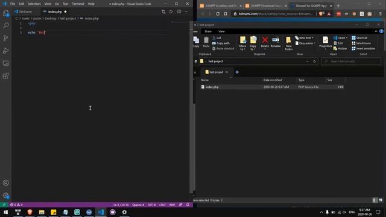The width and height of the screenshot is (386, 217).
Task: Click the Rename icon in File Explorer ribbon
Action: 276,42
